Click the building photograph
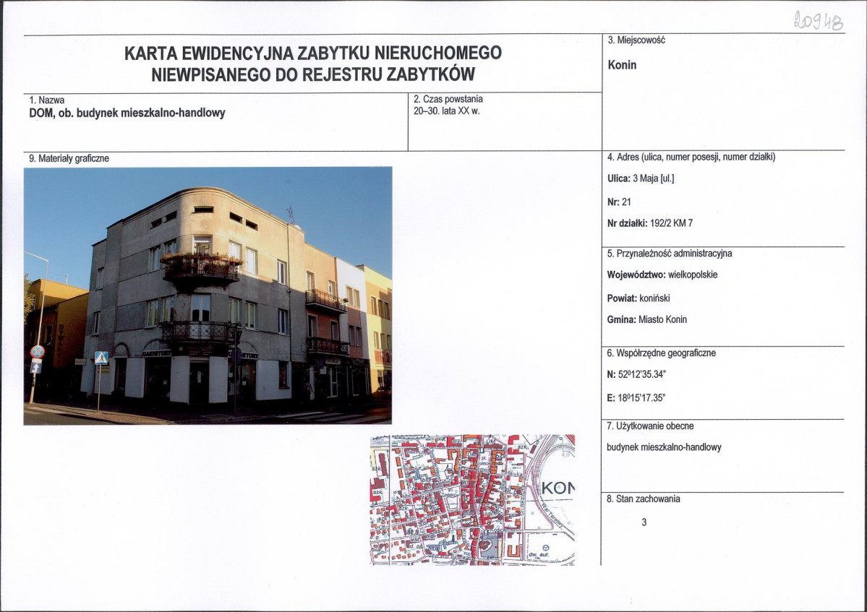The image size is (867, 612). pyautogui.click(x=208, y=296)
